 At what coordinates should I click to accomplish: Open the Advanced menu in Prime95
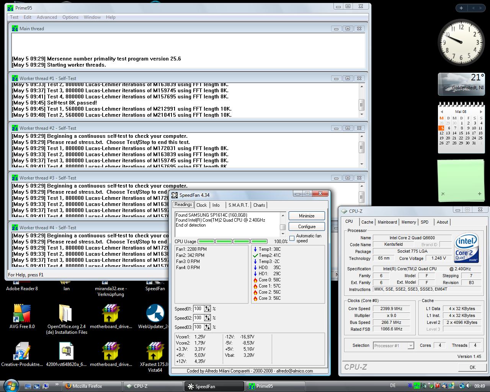point(47,17)
